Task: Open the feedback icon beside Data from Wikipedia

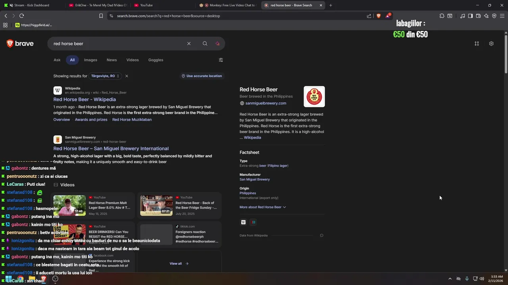Action: [x=321, y=236]
